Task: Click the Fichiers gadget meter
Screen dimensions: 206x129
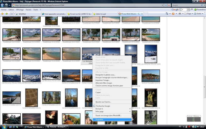Action: click(190, 118)
